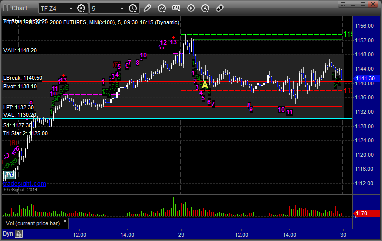Click the Chart window menu handle
Image resolution: width=382 pixels, height=241 pixels.
coord(7,8)
